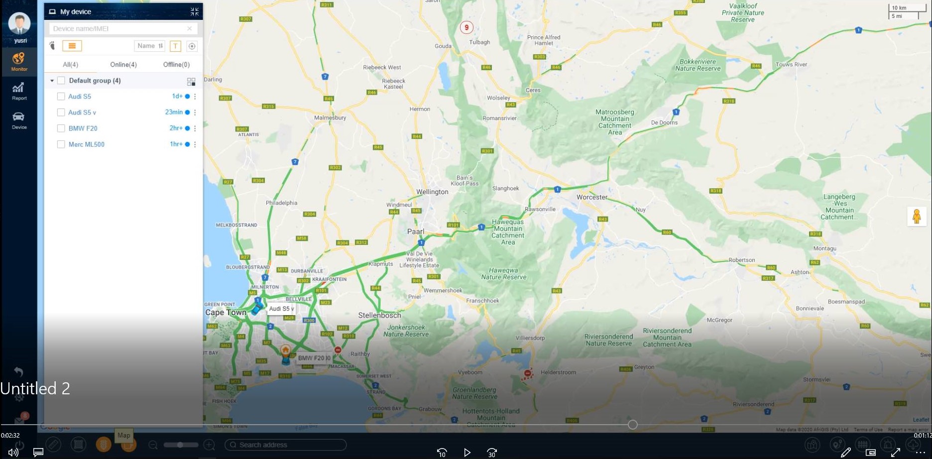Tick the Default group checkbox
Screen dimensions: 932x459
[x=61, y=81]
